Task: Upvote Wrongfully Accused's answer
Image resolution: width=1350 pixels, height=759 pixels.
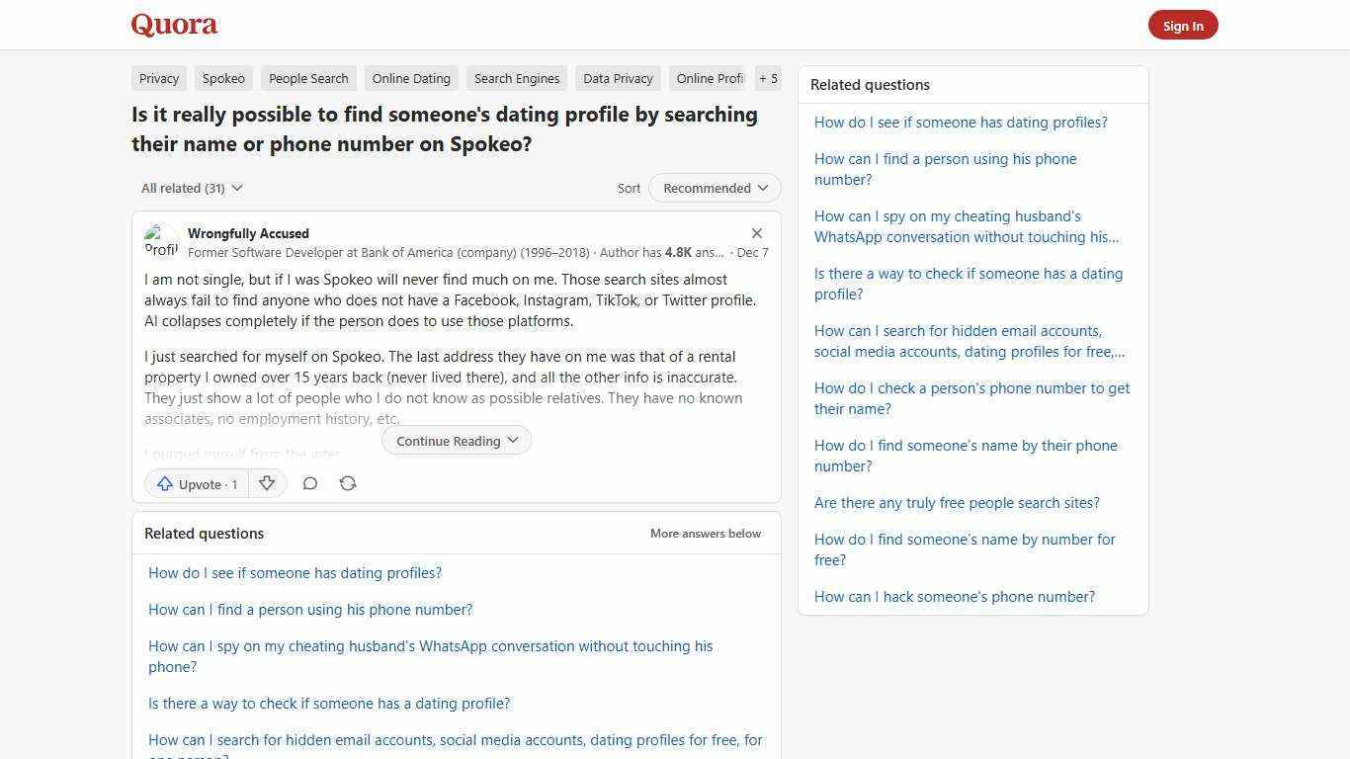Action: 197,483
